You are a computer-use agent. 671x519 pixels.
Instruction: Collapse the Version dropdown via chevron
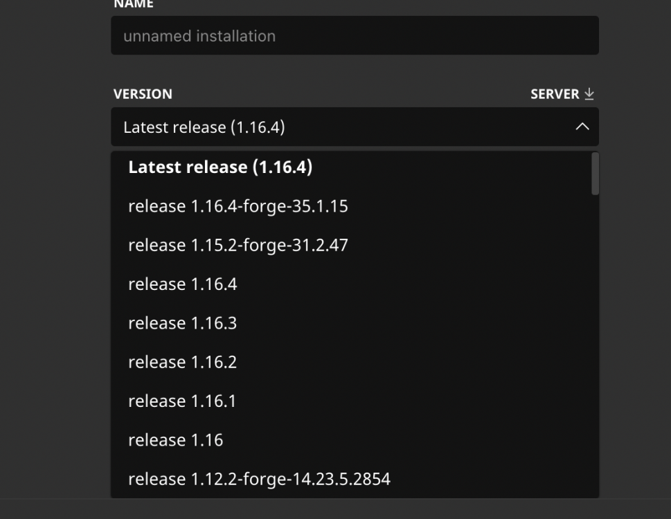coord(582,127)
